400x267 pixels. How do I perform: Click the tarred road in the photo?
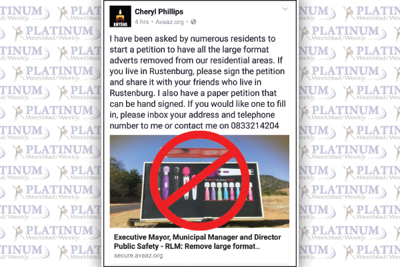point(125,208)
